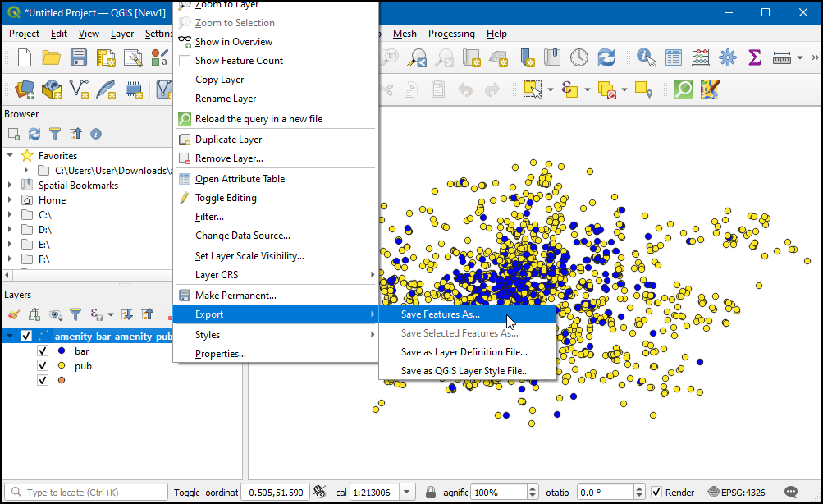The height and width of the screenshot is (504, 823).
Task: Click the Refresh map canvas icon
Action: pyautogui.click(x=606, y=57)
